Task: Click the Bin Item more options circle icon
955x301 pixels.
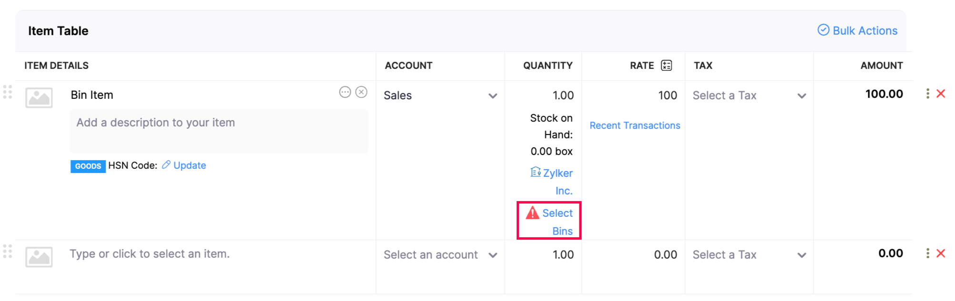Action: click(345, 92)
